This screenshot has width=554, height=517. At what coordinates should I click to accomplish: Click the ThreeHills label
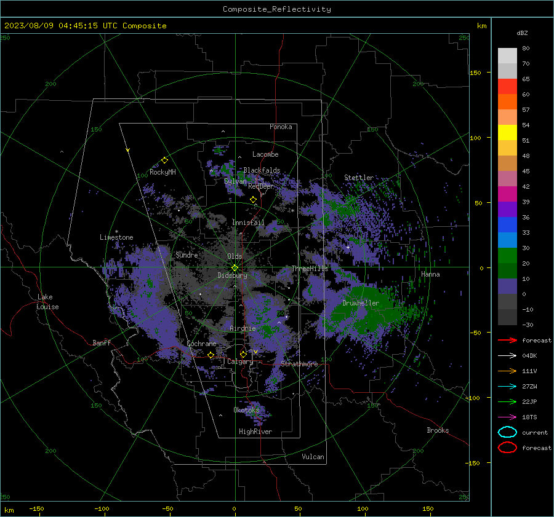[x=310, y=269]
